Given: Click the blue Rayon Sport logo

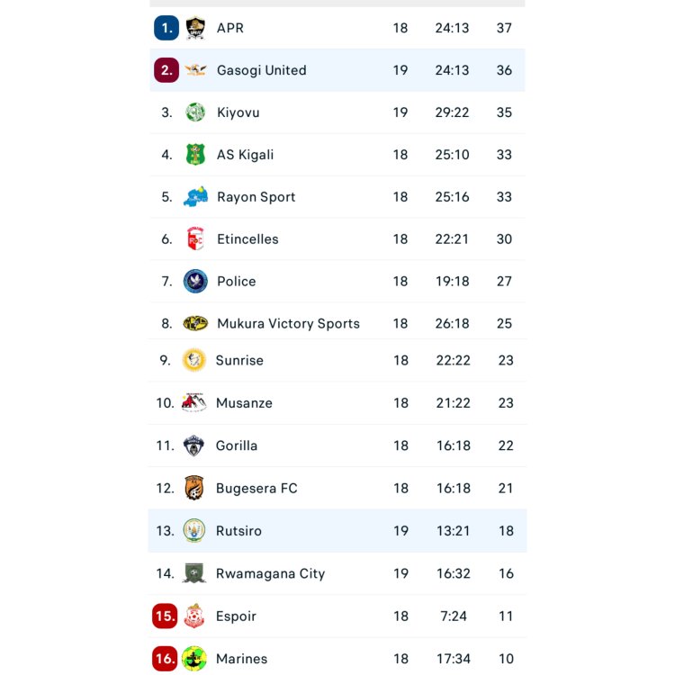Looking at the screenshot, I should coord(195,197).
